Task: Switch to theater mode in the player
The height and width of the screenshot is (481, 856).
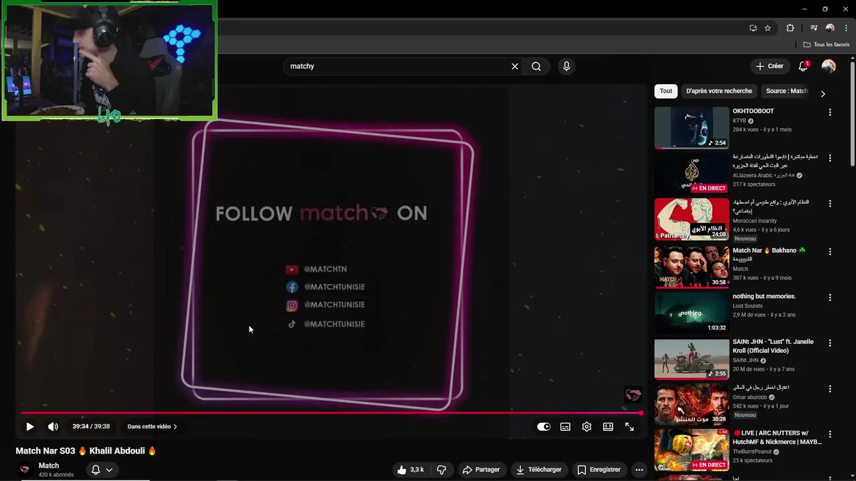Action: [x=608, y=427]
